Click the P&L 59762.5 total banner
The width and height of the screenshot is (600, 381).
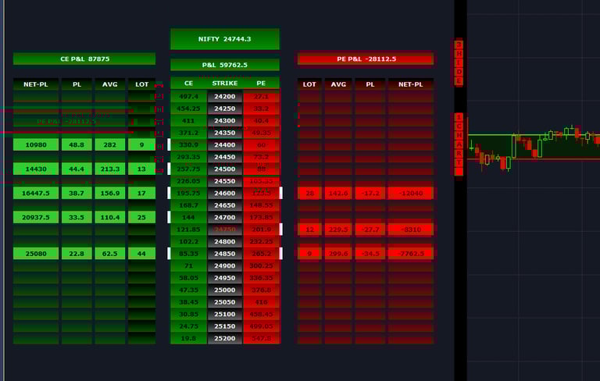click(225, 65)
